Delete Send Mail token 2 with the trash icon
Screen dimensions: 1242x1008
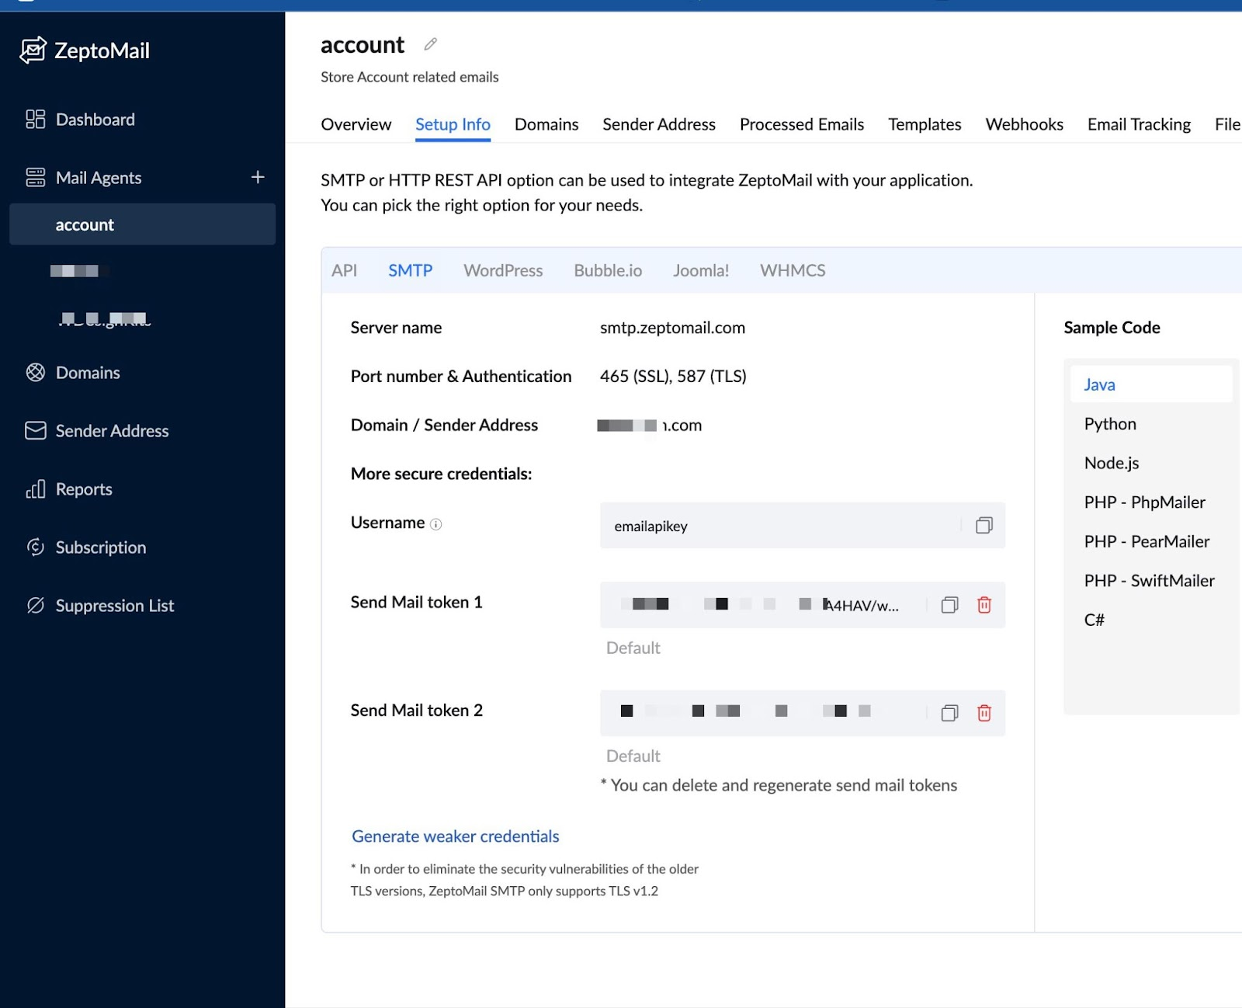pos(984,712)
